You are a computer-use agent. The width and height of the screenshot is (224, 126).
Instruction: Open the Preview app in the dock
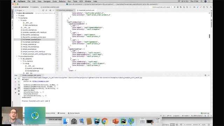(x=82, y=121)
